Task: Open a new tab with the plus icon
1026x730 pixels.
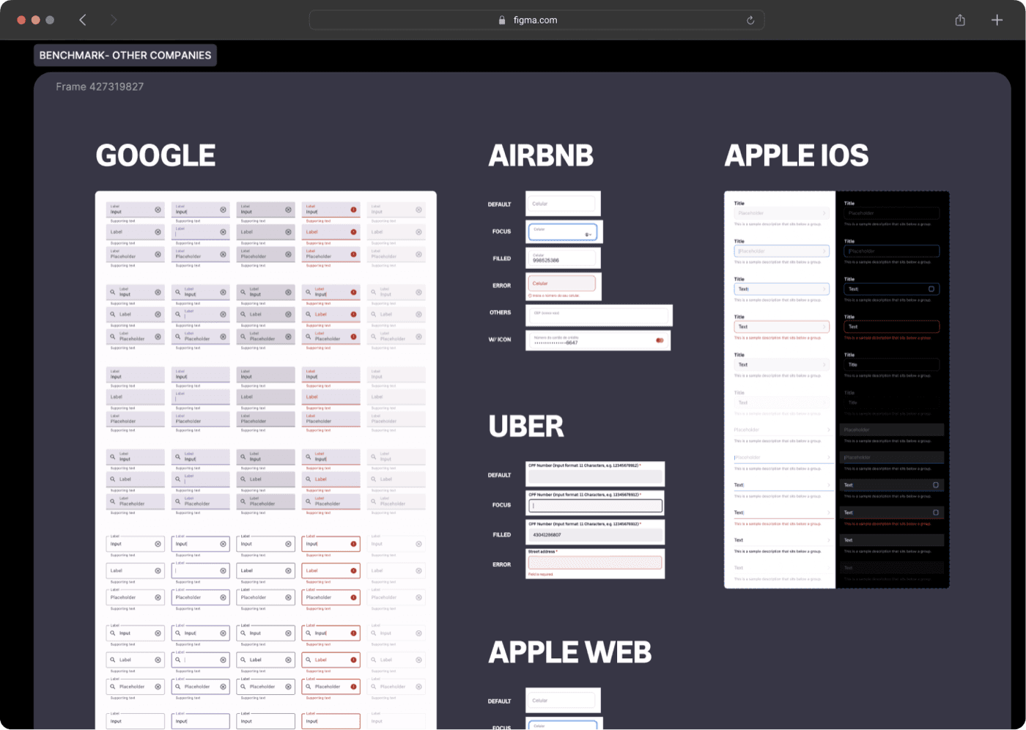Action: coord(997,20)
